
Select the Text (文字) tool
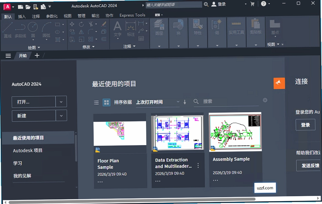click(x=118, y=29)
